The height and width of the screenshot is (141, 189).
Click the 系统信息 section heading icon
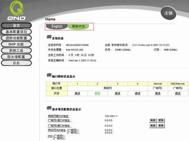(x=49, y=37)
